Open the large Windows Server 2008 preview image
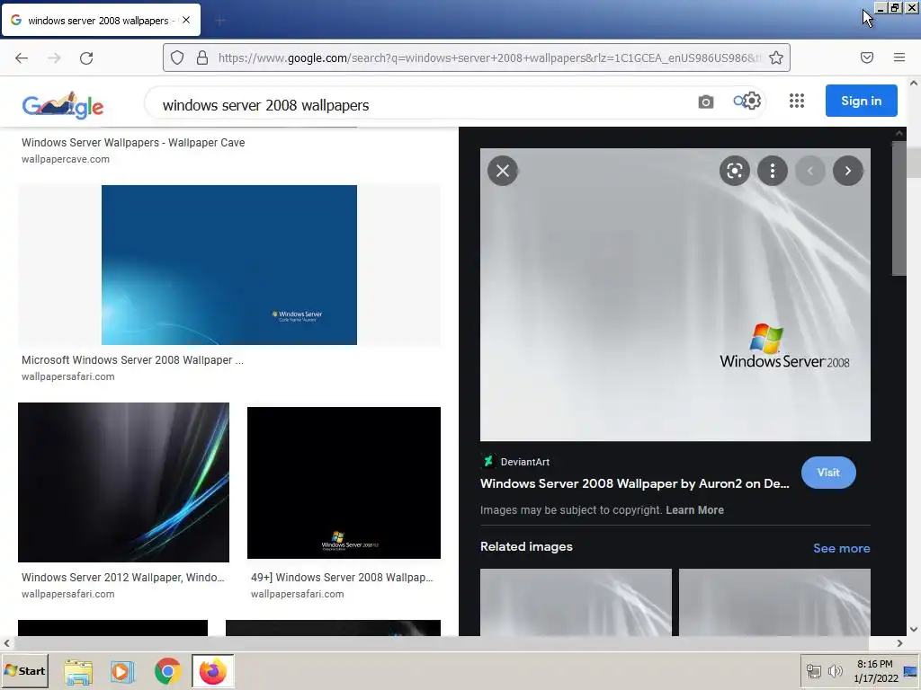Image resolution: width=921 pixels, height=690 pixels. click(x=675, y=295)
